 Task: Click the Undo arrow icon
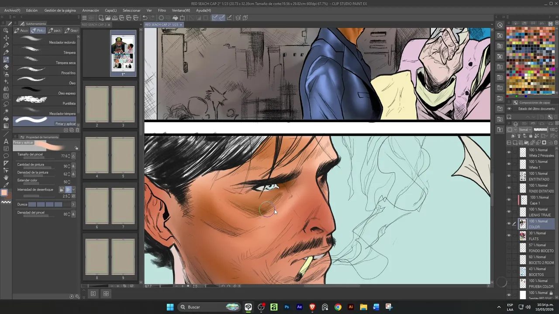pos(145,18)
